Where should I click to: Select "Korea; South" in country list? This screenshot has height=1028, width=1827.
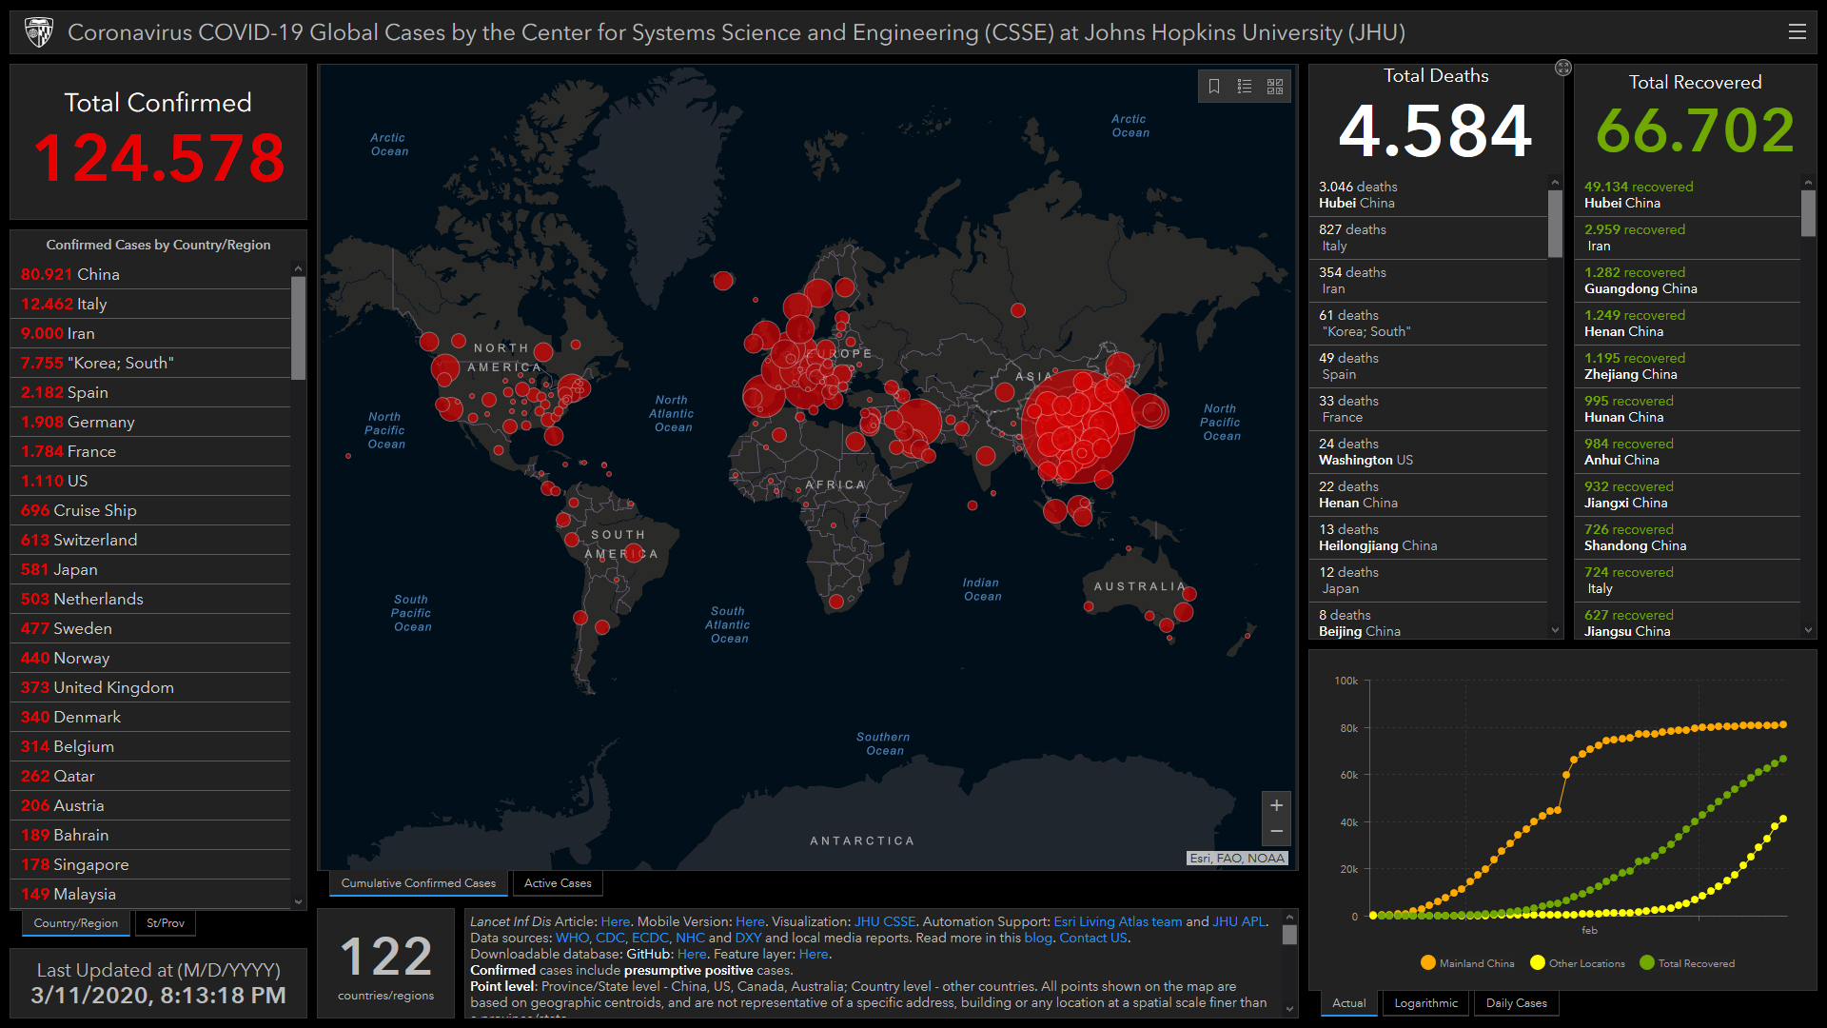(x=150, y=363)
